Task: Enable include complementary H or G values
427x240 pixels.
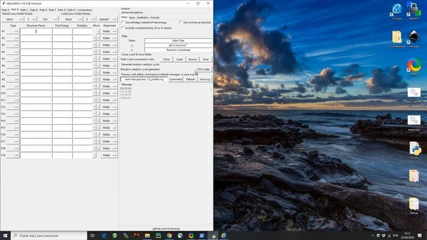Action: coord(123,28)
